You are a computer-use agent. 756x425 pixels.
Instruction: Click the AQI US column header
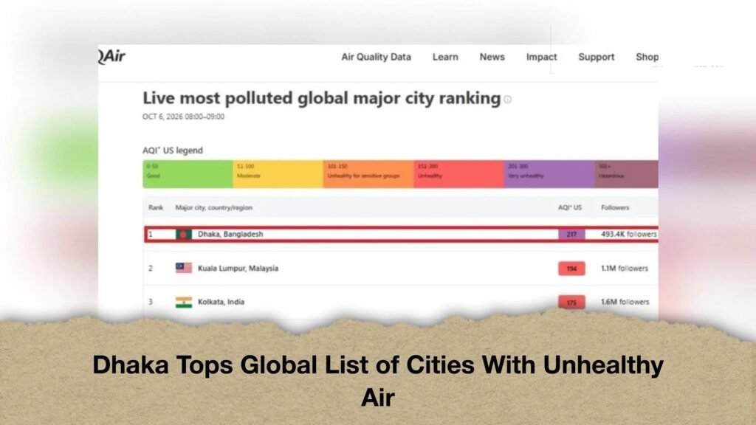tap(570, 207)
